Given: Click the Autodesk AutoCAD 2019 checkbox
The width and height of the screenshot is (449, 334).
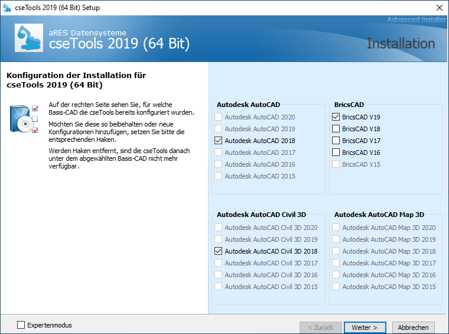Looking at the screenshot, I should pos(219,129).
